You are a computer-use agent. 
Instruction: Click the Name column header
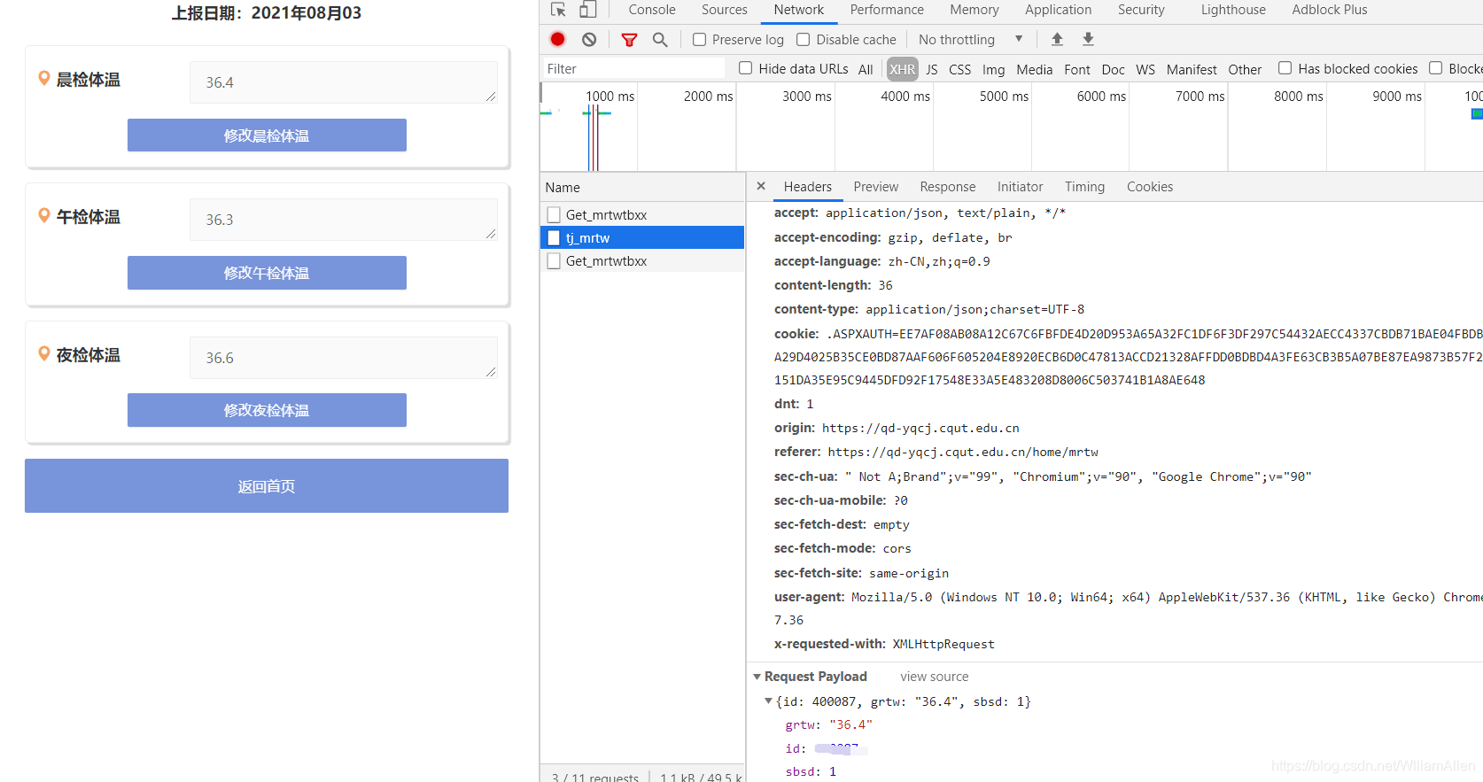(642, 187)
